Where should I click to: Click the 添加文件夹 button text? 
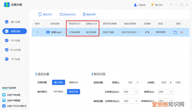point(70,14)
